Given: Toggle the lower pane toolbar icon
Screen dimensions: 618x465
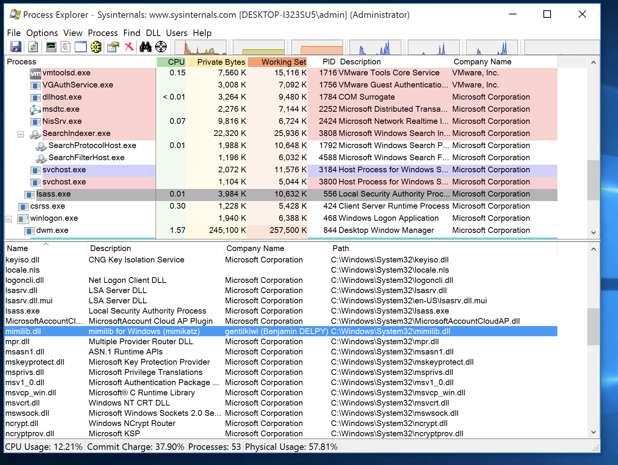Looking at the screenshot, I should pos(81,47).
